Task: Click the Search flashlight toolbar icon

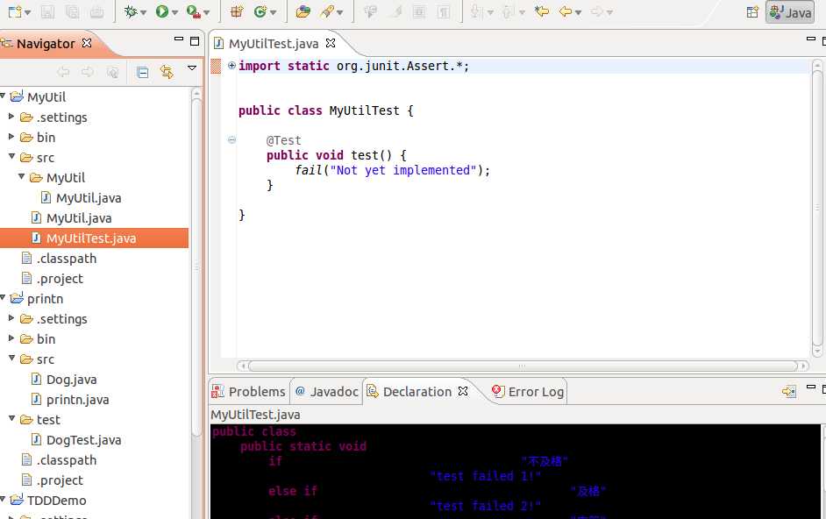Action: [327, 11]
